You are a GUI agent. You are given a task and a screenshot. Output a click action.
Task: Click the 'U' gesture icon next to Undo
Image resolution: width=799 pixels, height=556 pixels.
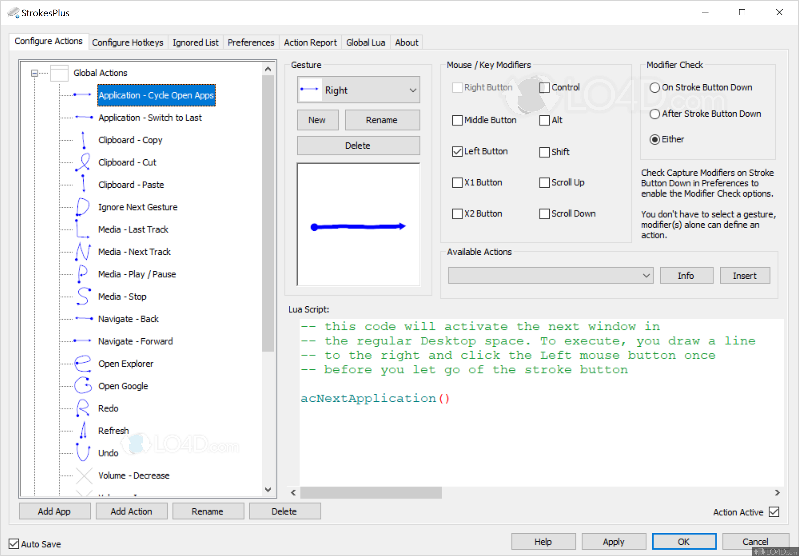pyautogui.click(x=83, y=453)
